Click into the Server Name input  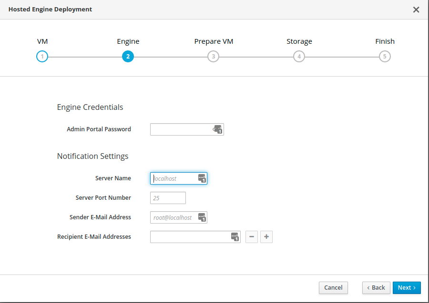174,178
